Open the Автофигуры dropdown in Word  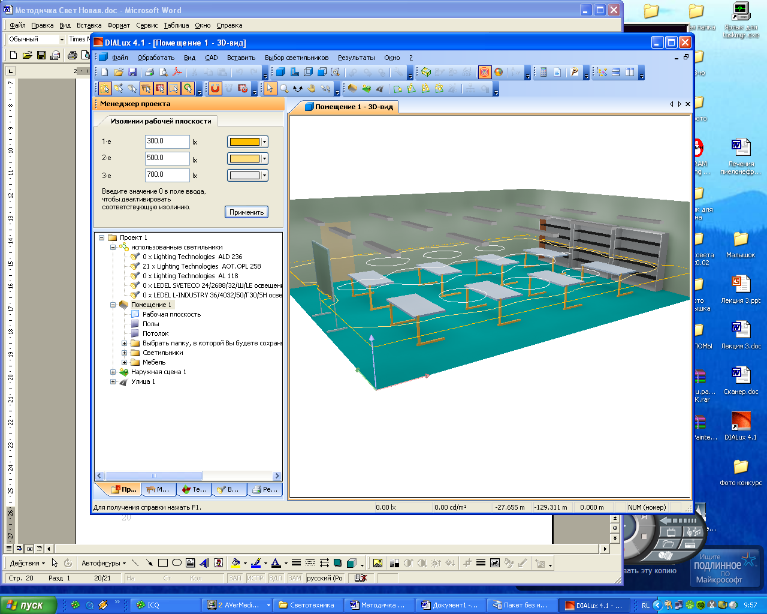point(104,563)
